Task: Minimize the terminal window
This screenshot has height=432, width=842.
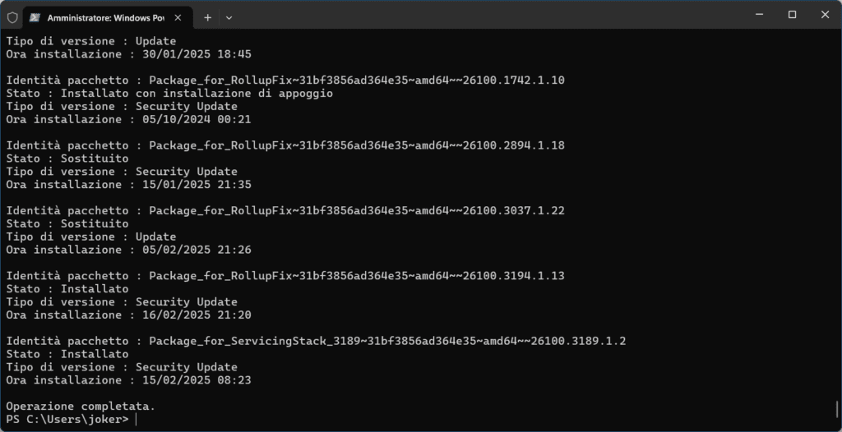Action: click(x=755, y=14)
